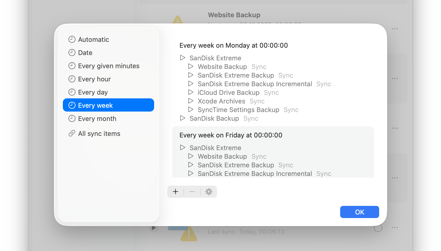Open the All sync items list
This screenshot has width=441, height=251.
(x=99, y=134)
